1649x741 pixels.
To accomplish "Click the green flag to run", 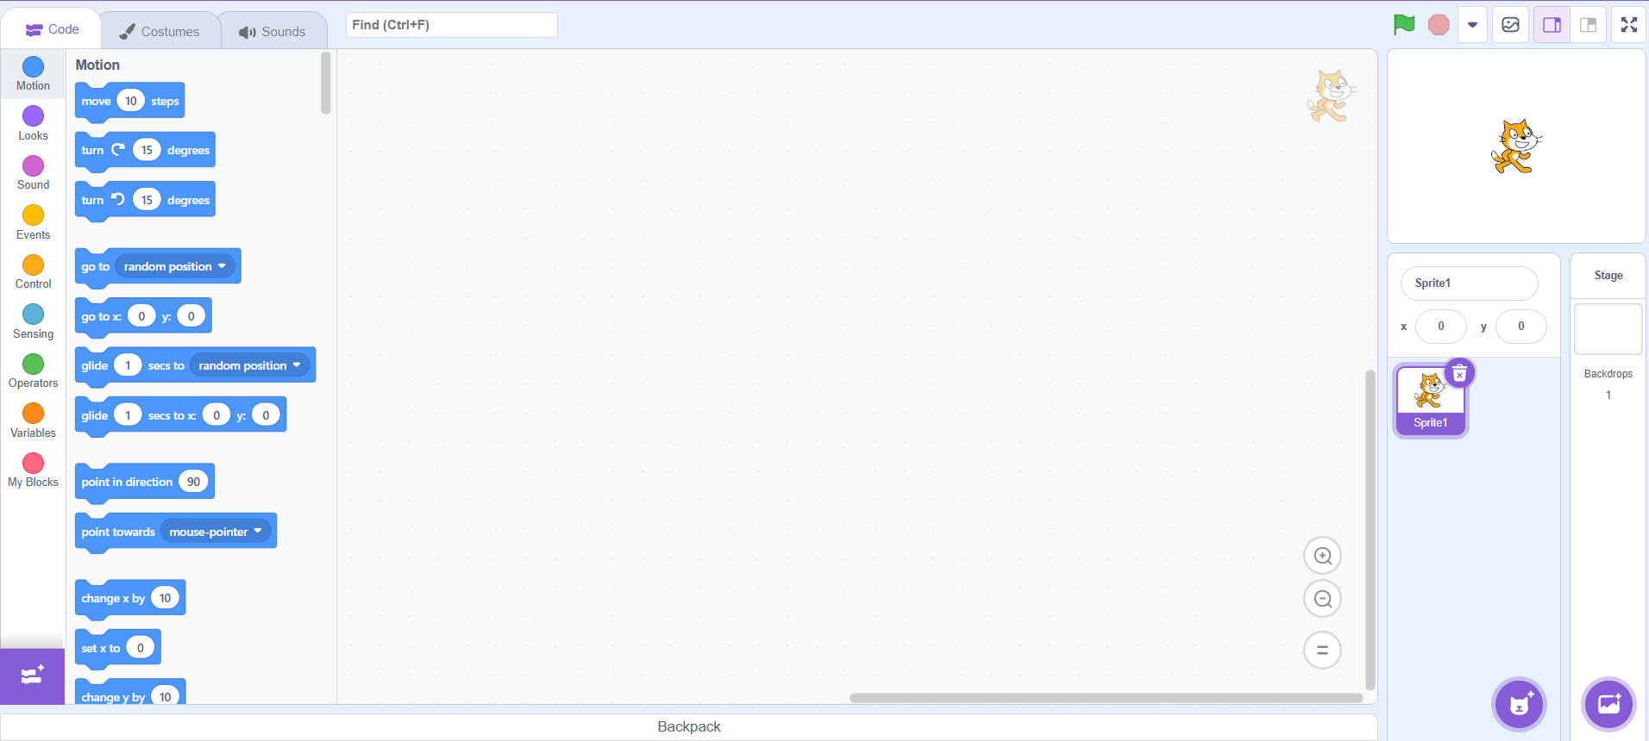I will point(1404,25).
